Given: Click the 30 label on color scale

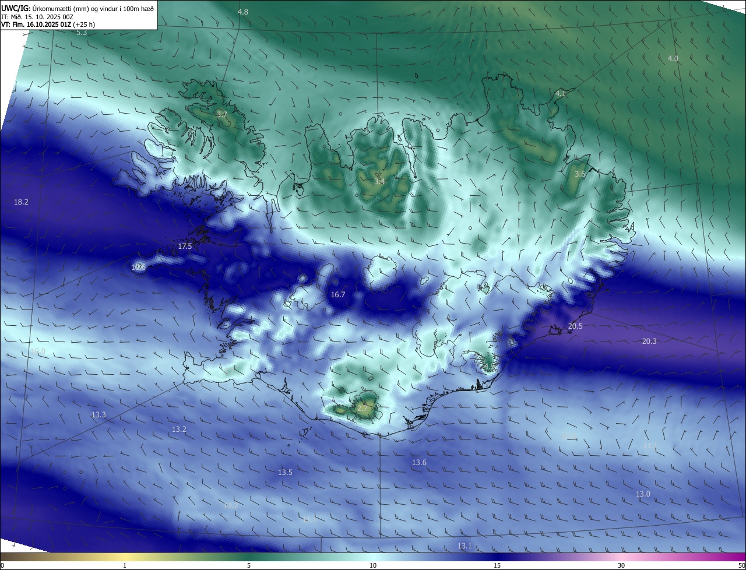Looking at the screenshot, I should click(x=621, y=565).
